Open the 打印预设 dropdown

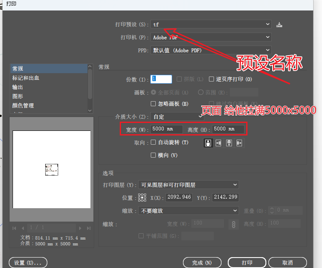click(x=211, y=25)
